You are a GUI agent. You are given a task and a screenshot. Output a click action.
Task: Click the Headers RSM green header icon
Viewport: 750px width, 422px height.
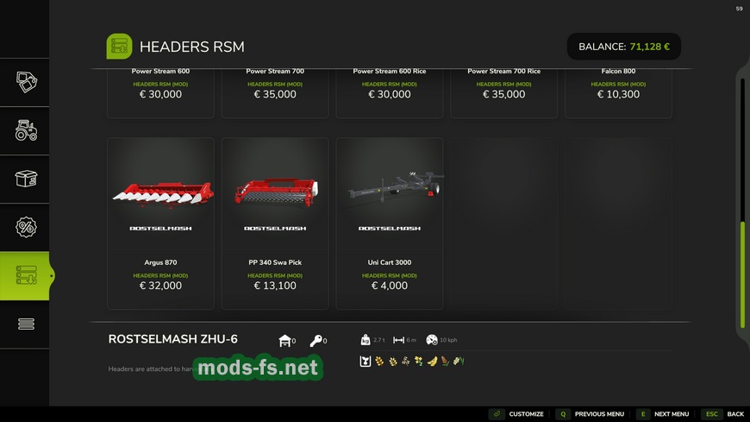[119, 47]
